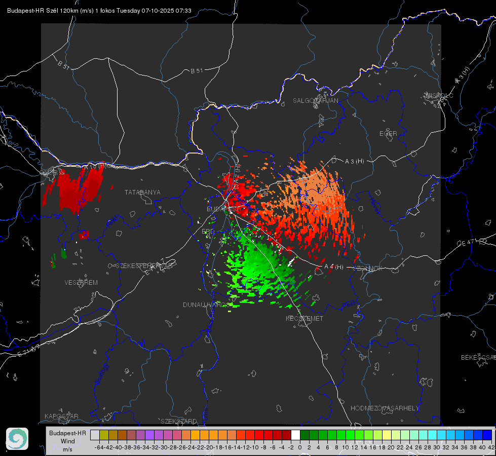Click the Somogy county label
This screenshot has width=496, height=456.
[102, 374]
